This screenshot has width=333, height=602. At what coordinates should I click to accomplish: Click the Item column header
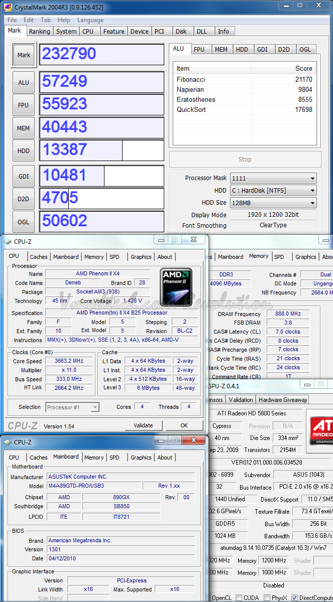(x=212, y=68)
